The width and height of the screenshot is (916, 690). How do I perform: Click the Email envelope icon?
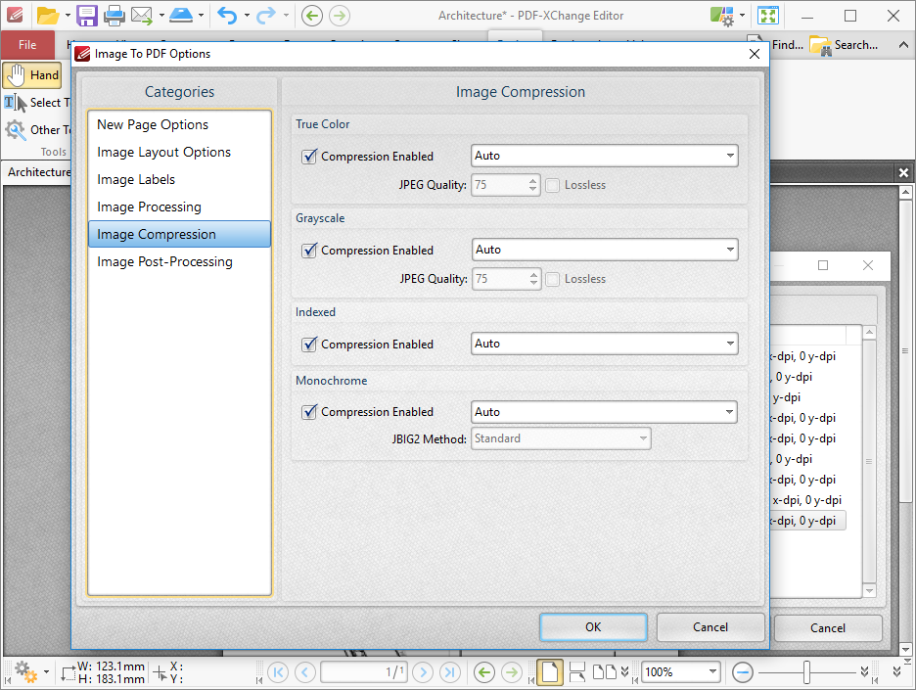141,15
